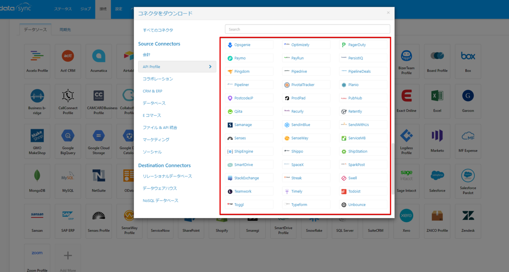Image resolution: width=509 pixels, height=272 pixels.
Task: Filter connectors by 会計
Action: point(146,55)
